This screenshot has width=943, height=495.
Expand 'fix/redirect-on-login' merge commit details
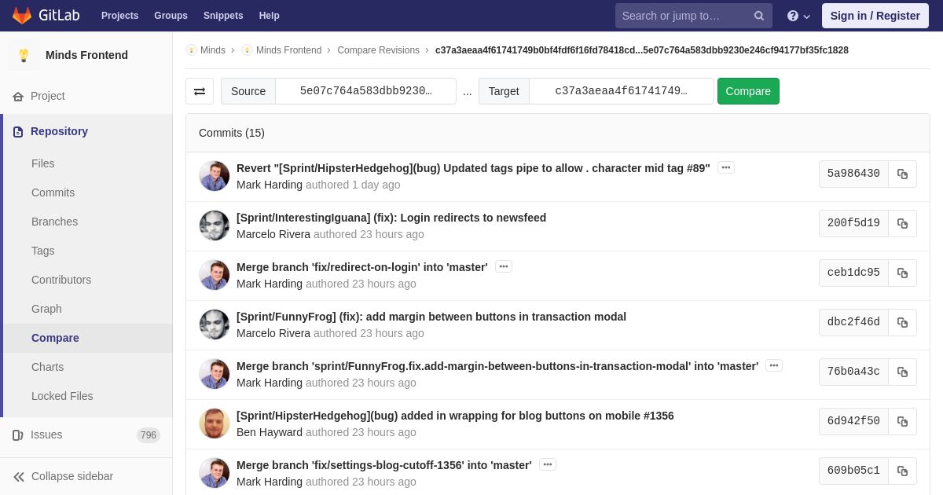[504, 266]
